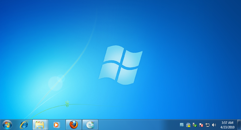Open the Windows Start menu orb
This screenshot has height=130, width=241.
[x=7, y=125]
